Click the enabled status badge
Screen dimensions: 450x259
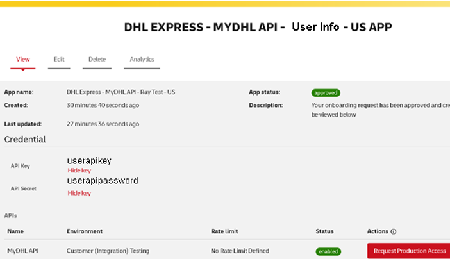(328, 251)
